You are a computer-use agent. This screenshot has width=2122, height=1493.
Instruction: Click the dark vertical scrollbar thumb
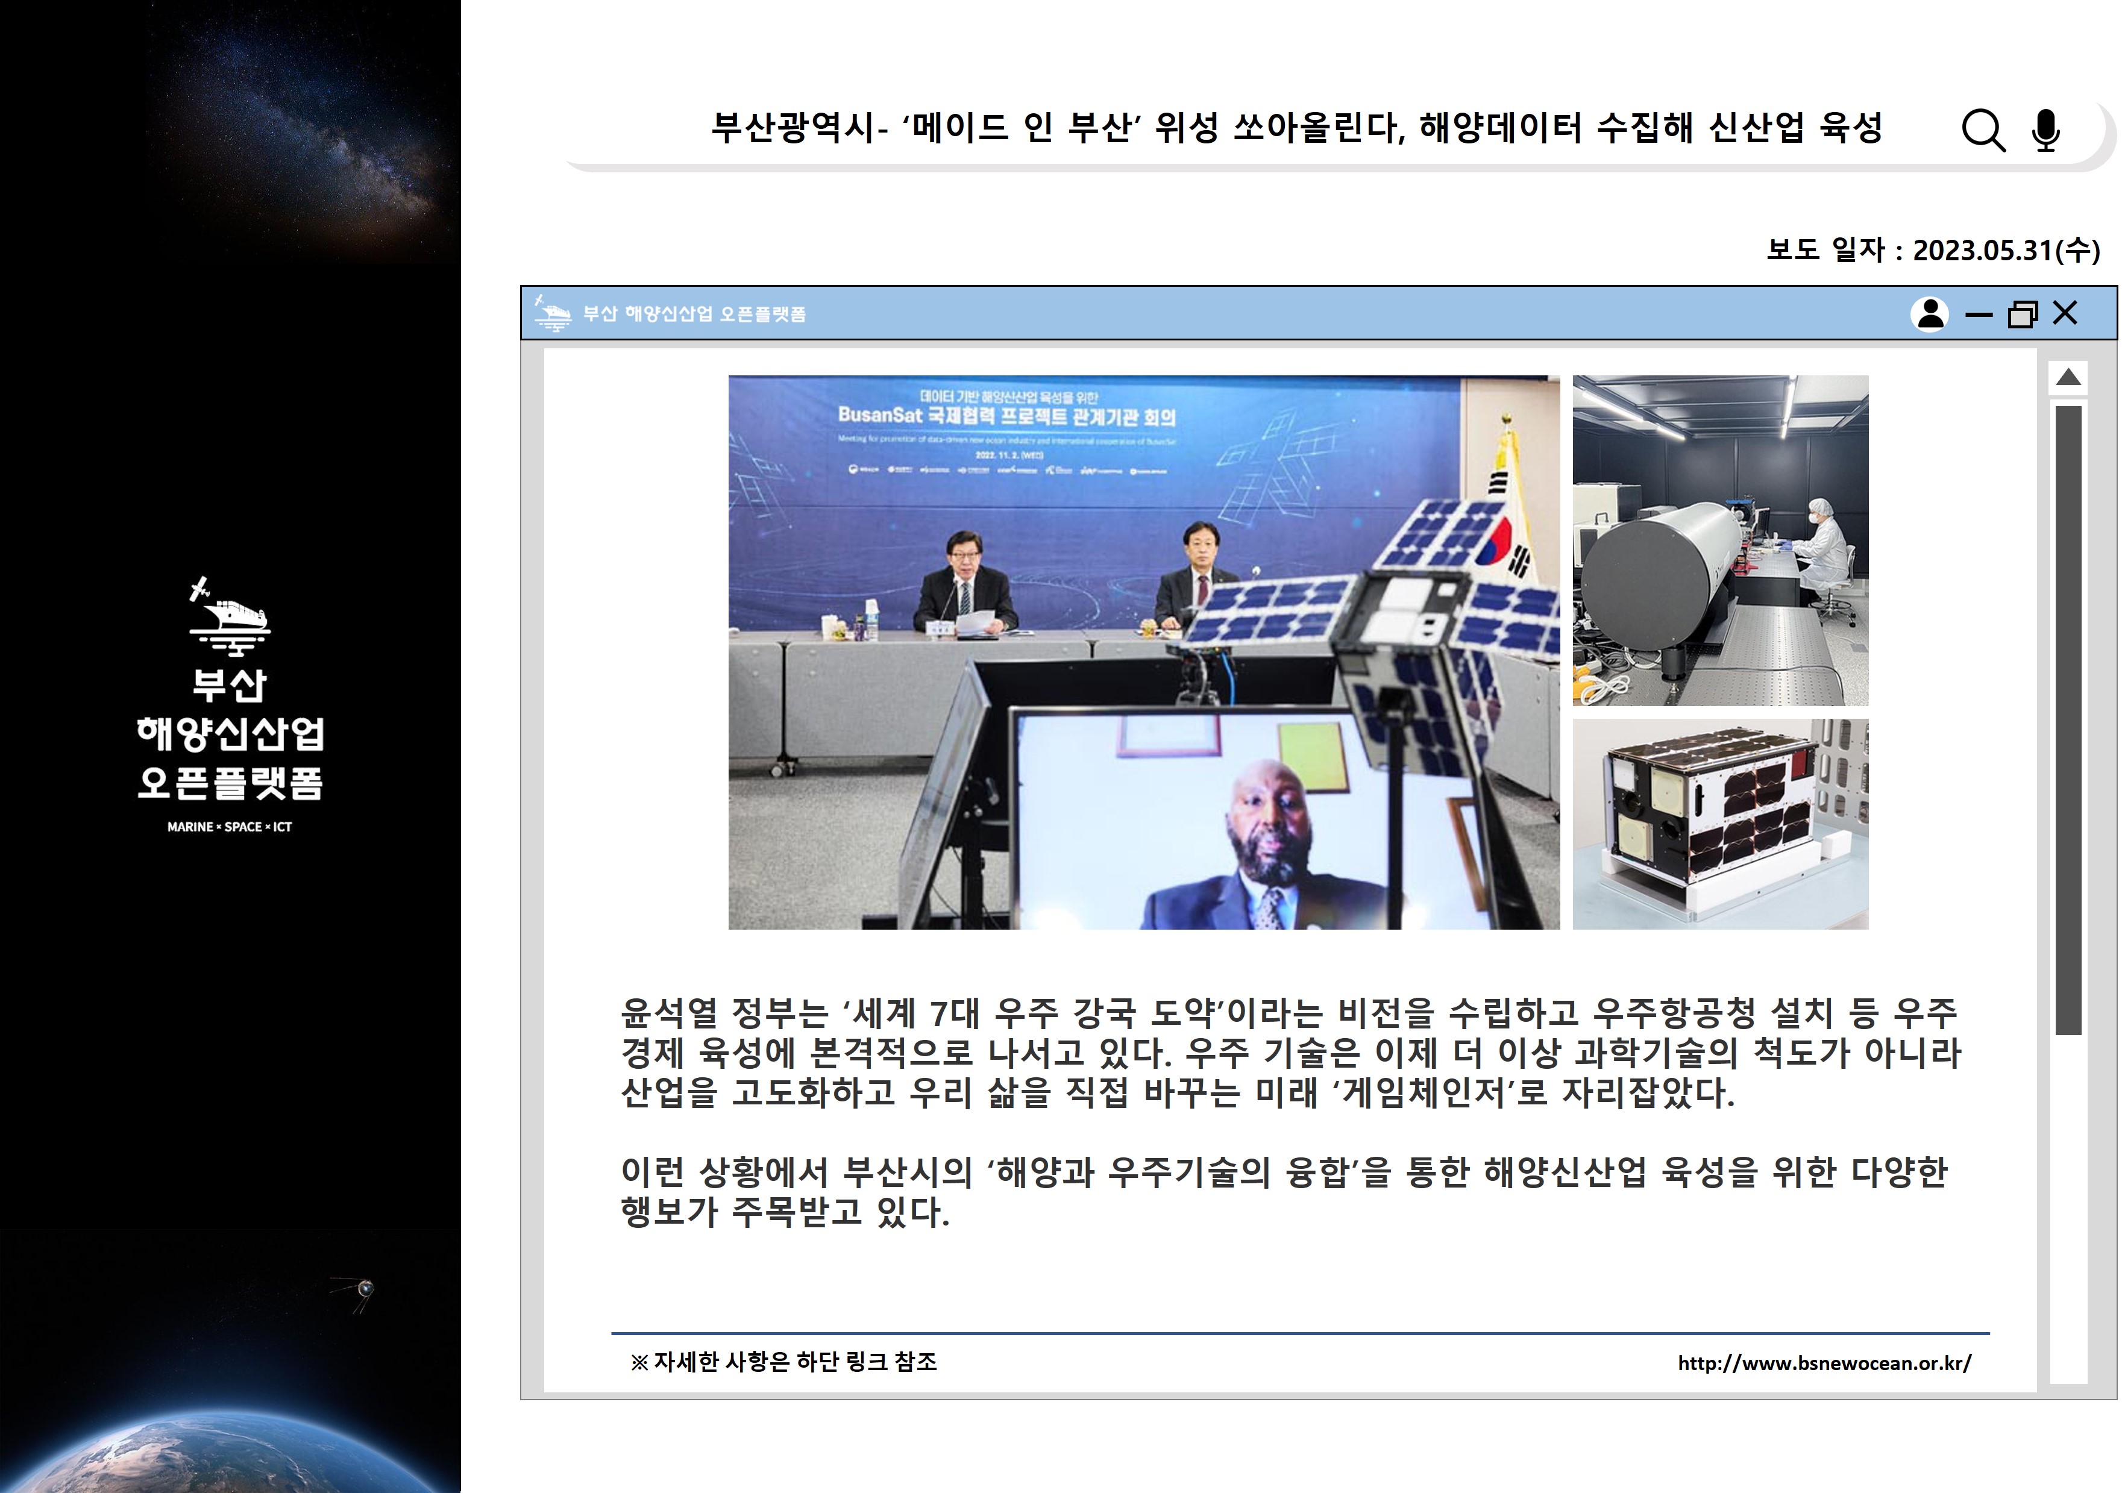click(2068, 721)
